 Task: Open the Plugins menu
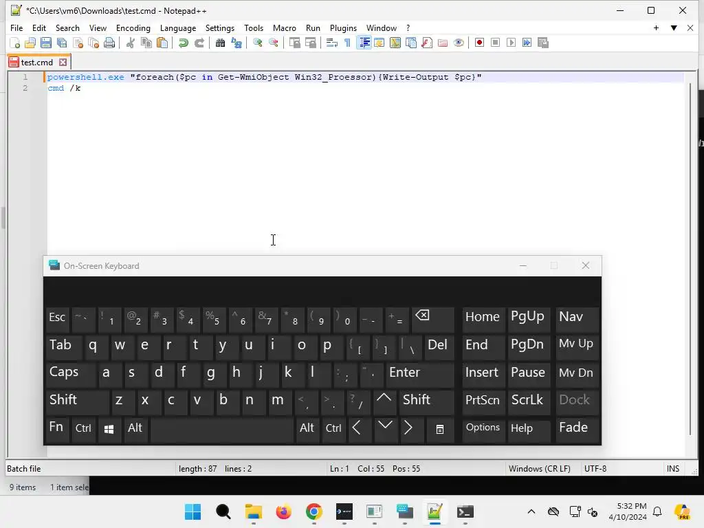pos(343,27)
